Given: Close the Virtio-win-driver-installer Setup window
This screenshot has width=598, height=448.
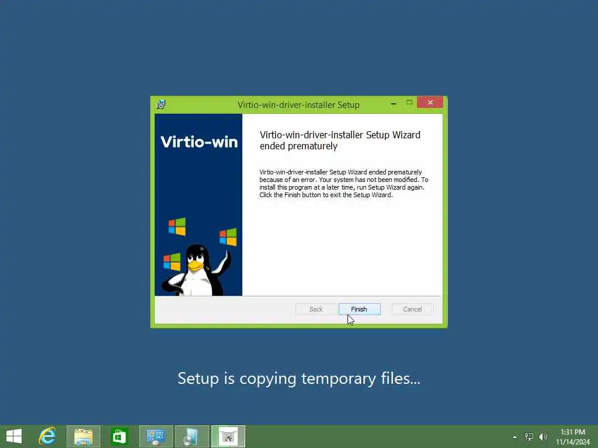Looking at the screenshot, I should [430, 103].
